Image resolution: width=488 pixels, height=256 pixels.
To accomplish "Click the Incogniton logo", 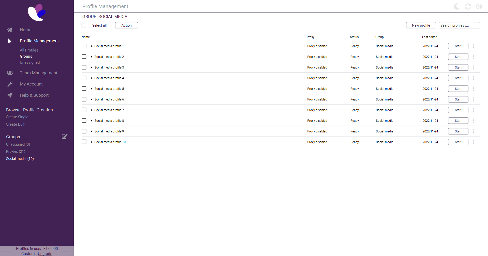I will (37, 12).
